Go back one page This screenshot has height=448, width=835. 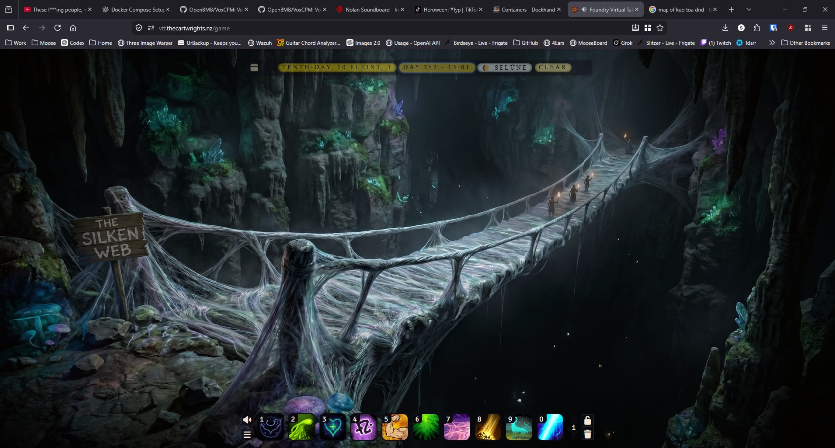[x=26, y=28]
